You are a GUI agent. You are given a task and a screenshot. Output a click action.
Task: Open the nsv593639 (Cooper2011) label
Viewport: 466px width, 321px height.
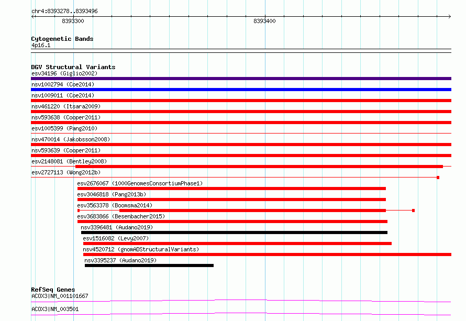pyautogui.click(x=66, y=150)
